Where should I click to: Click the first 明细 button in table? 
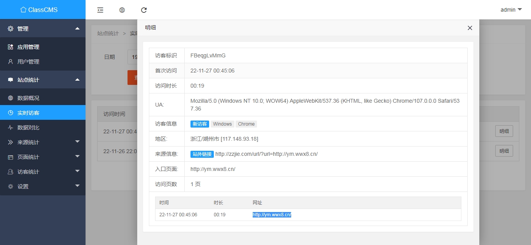coord(504,131)
